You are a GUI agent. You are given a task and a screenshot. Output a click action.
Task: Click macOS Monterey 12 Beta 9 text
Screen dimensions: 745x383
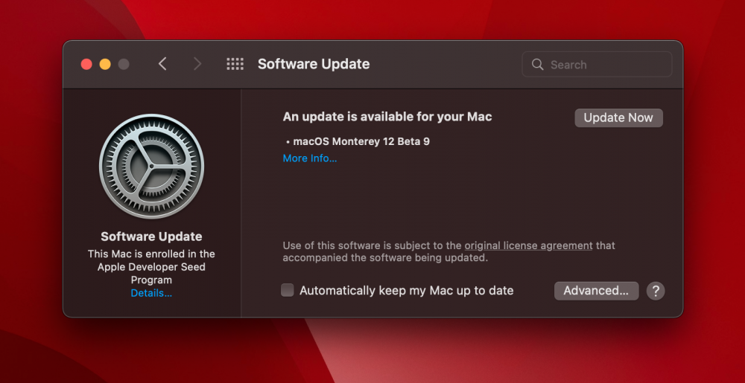(361, 141)
